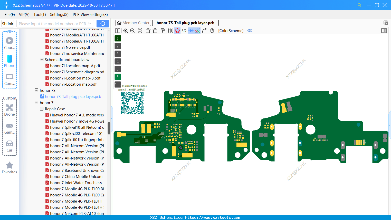Zoom in on the PCB view
This screenshot has height=220, width=391.
pos(126,31)
